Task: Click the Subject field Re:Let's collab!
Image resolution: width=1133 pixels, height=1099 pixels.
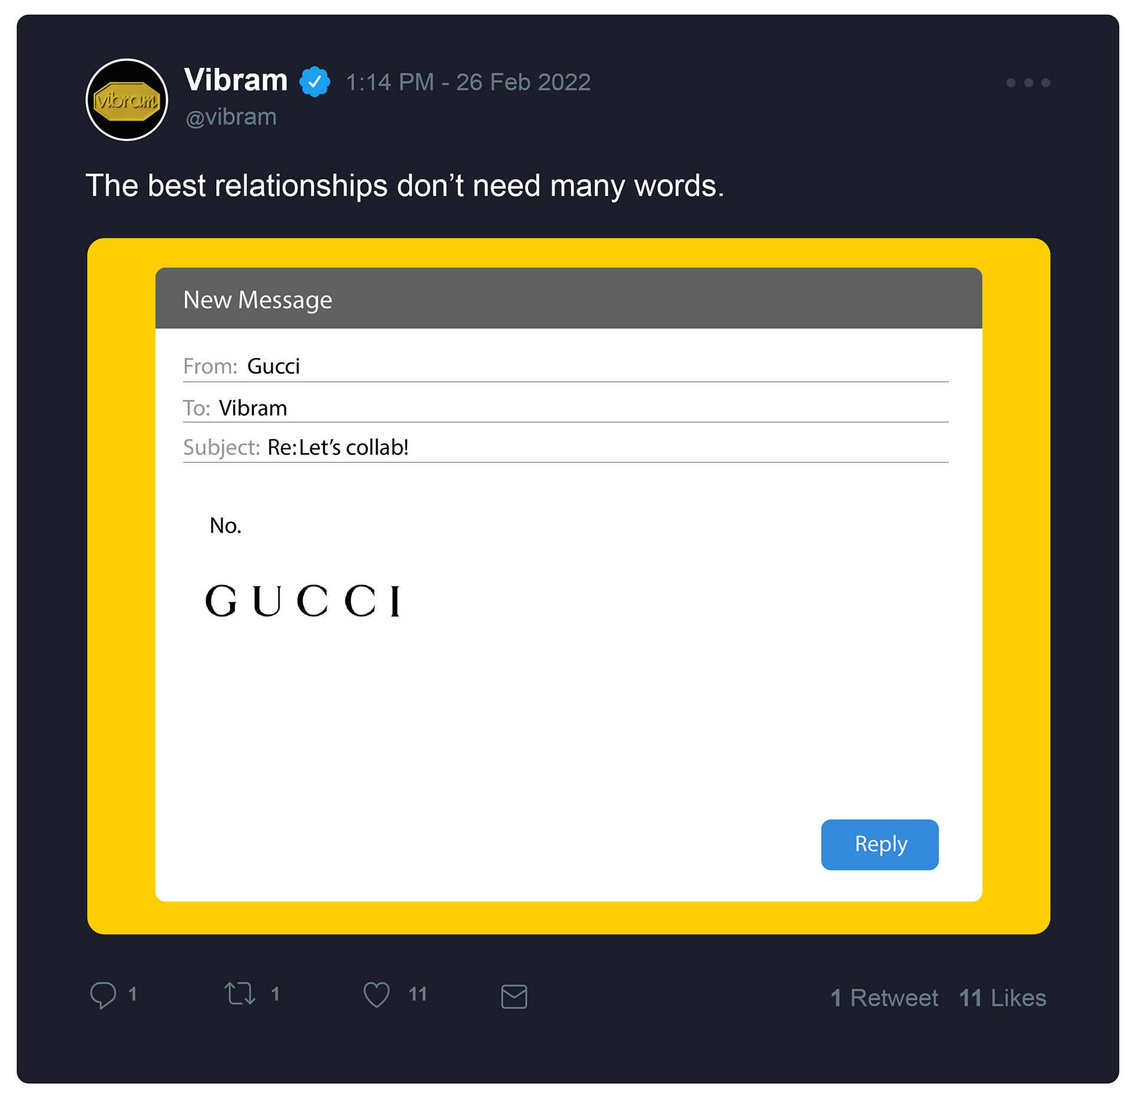Action: (x=338, y=448)
